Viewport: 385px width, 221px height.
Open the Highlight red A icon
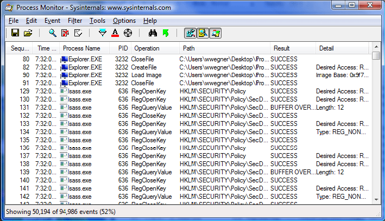(x=115, y=33)
